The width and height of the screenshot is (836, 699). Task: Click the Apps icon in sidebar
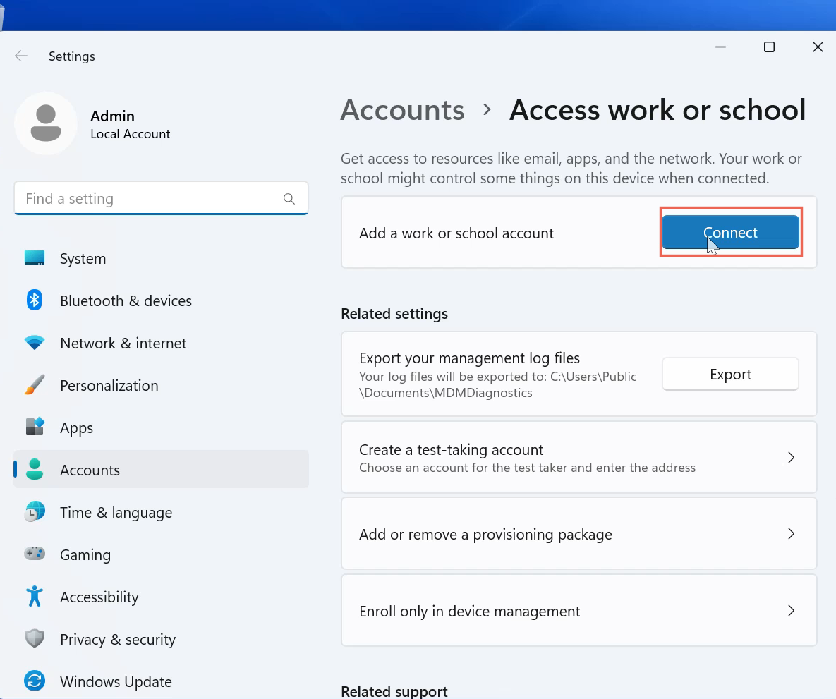click(x=35, y=427)
